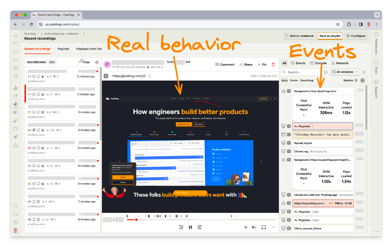392x247 pixels.
Task: Open Product analytics bar chart icon
Action: (x=15, y=88)
